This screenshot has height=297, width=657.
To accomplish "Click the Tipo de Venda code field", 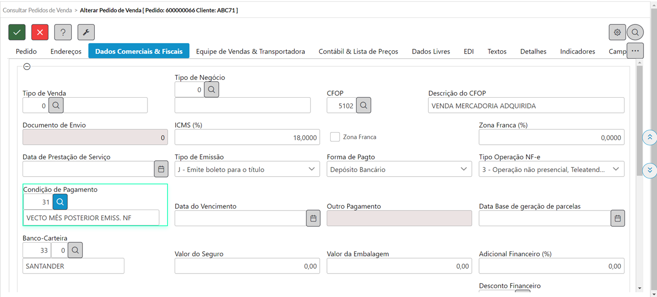I will (x=36, y=106).
